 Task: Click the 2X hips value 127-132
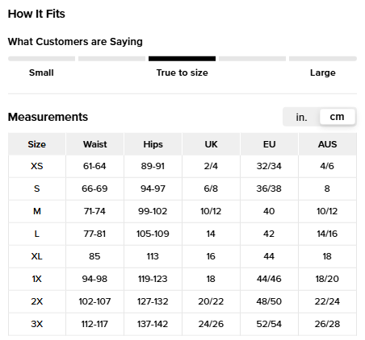point(153,301)
